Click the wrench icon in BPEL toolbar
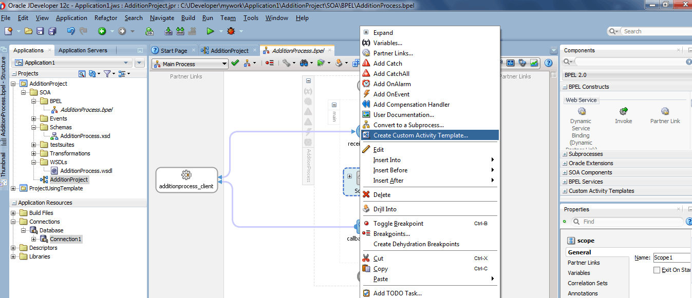Viewport: 692px width, 298px height. (x=287, y=63)
